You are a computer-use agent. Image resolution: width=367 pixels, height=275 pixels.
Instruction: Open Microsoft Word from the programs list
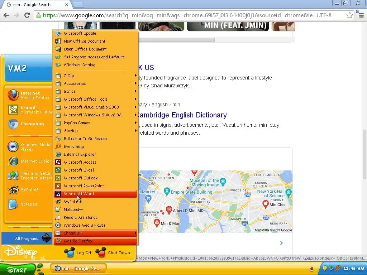pos(95,194)
